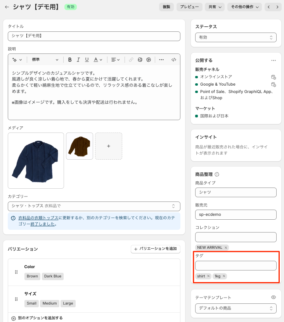The width and height of the screenshot is (284, 322).
Task: Apply italic formatting in description
Action: point(78,60)
